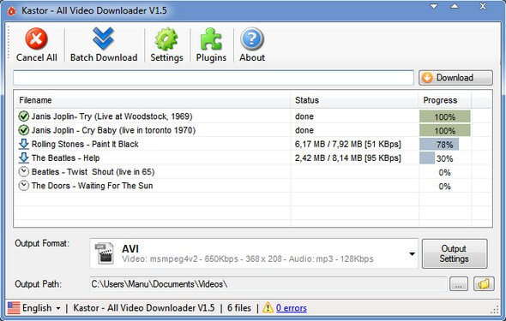The image size is (506, 321).
Task: Click the yellow warning triangle icon
Action: (x=268, y=308)
